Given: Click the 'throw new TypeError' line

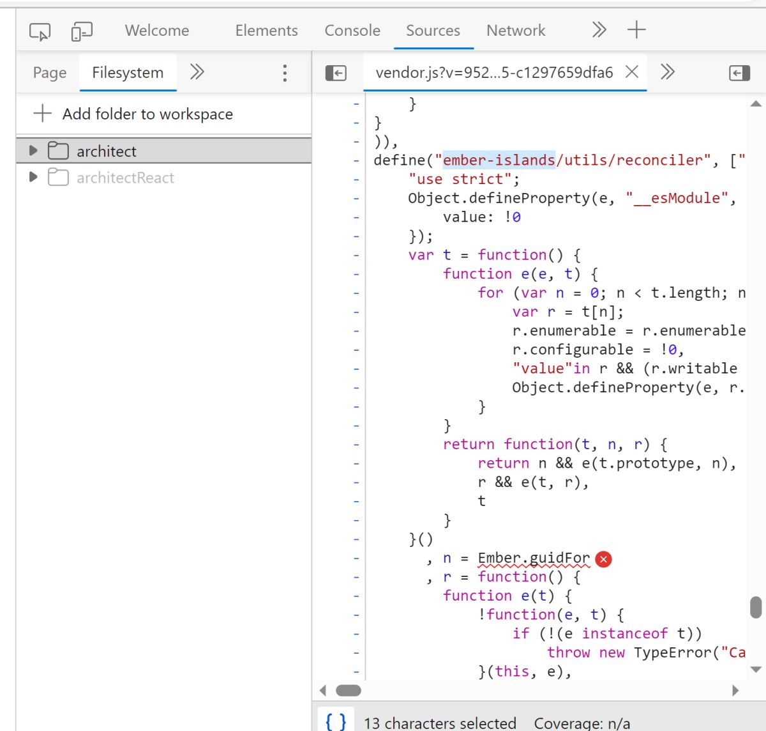Looking at the screenshot, I should click(x=646, y=652).
